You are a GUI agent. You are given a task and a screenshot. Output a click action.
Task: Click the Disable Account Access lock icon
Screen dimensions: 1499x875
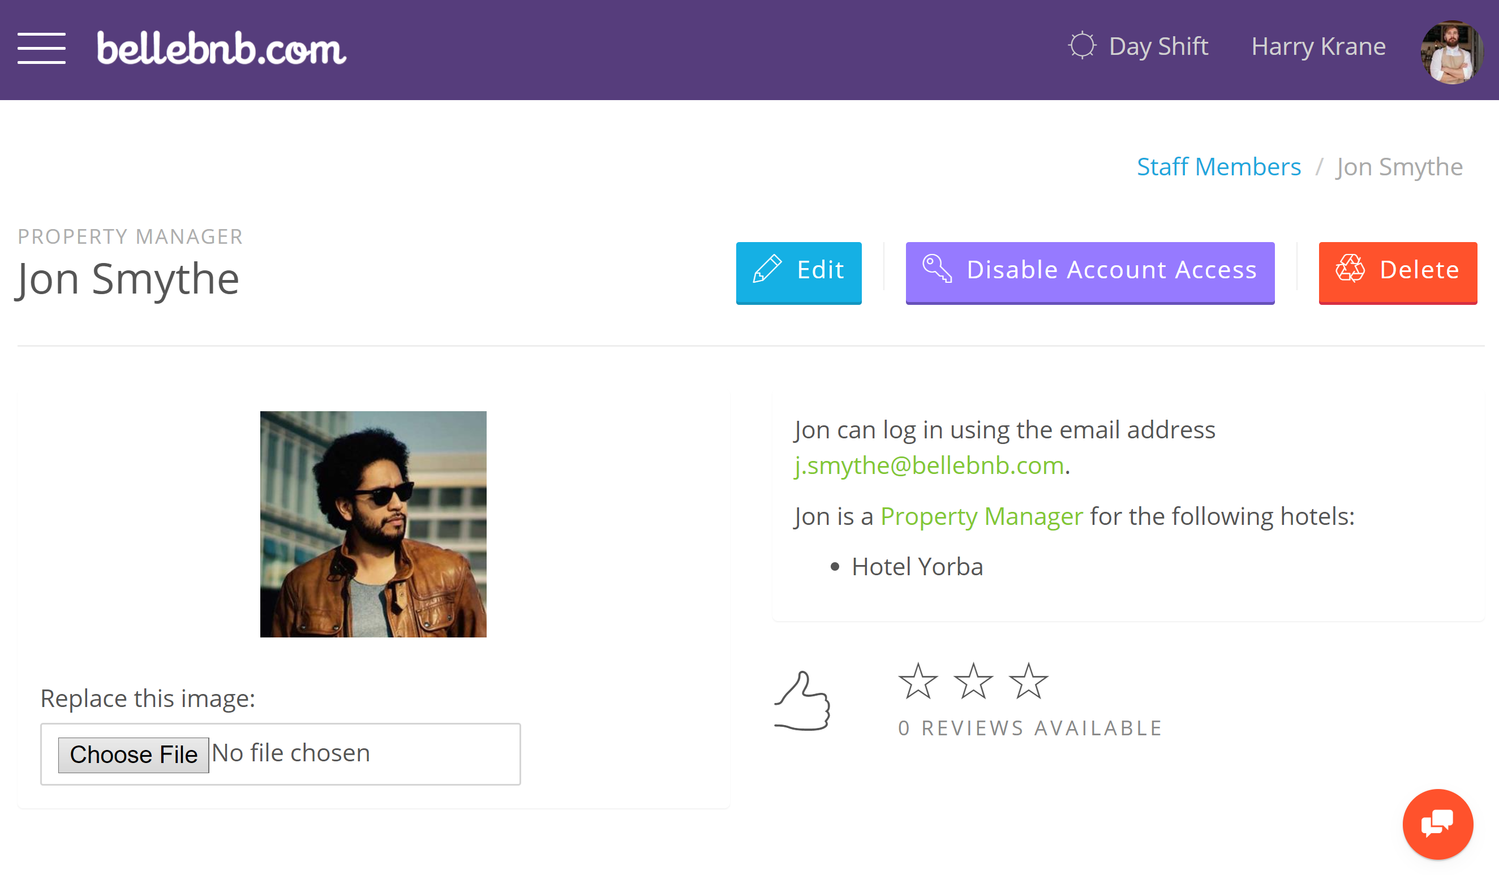click(939, 270)
